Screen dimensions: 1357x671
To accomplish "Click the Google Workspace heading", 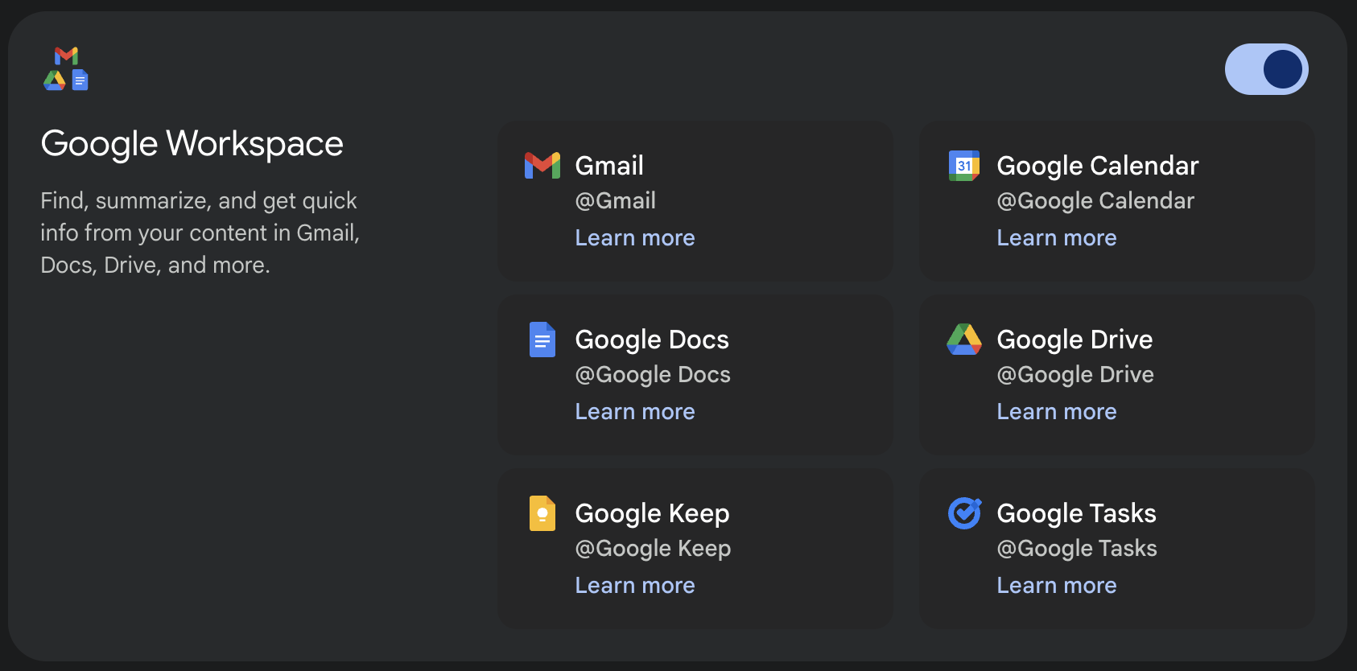I will click(192, 145).
